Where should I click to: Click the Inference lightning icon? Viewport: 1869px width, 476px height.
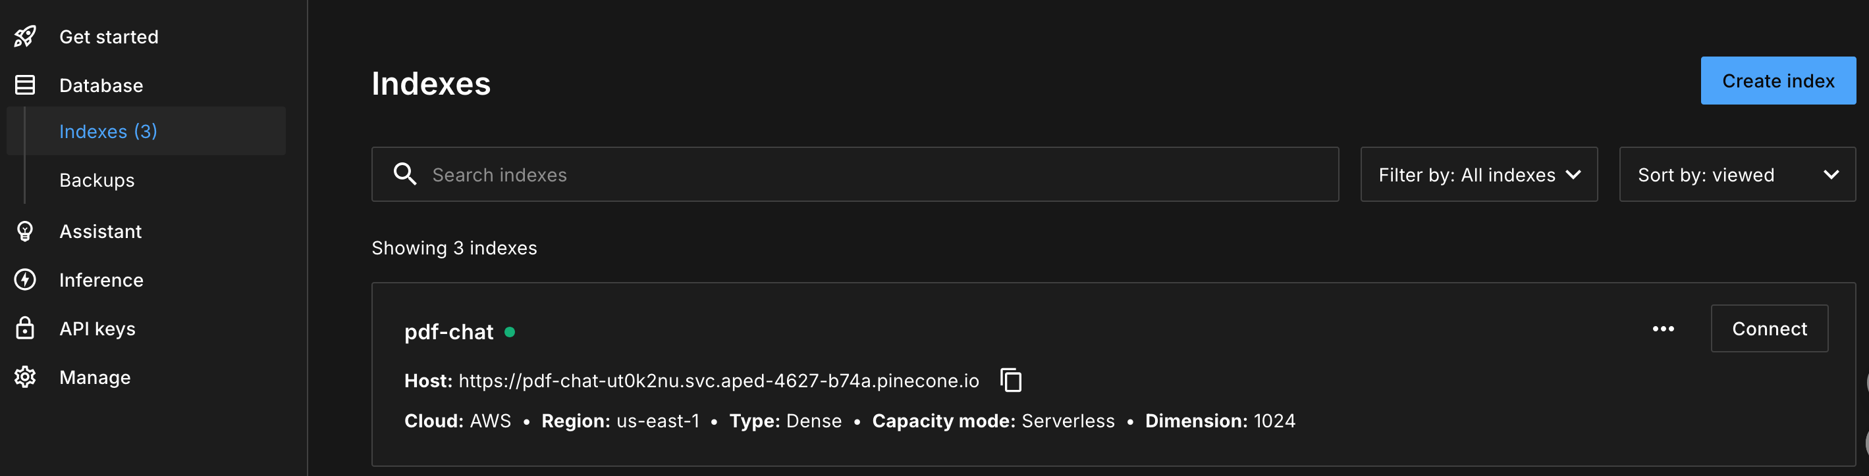[x=26, y=279]
